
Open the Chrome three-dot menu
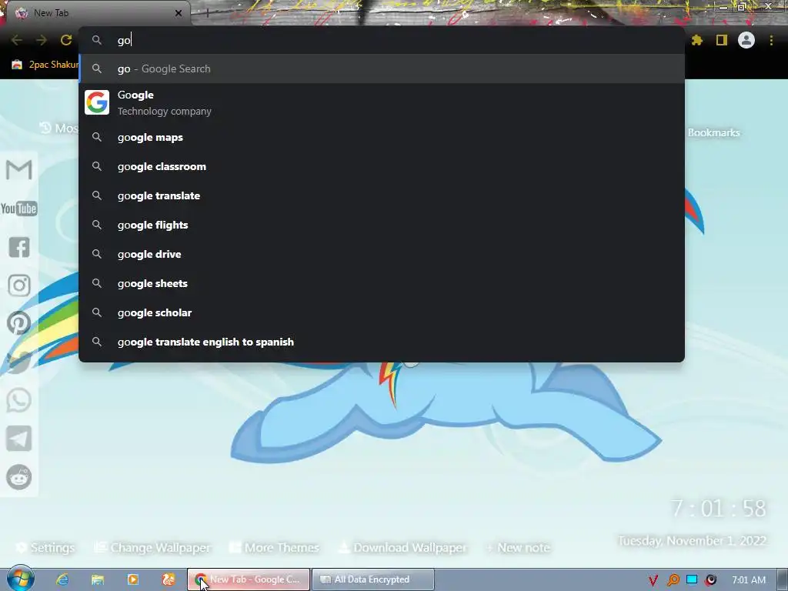[771, 40]
